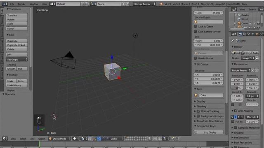
Task: Select the rotate manipulator icon
Action: click(x=103, y=139)
